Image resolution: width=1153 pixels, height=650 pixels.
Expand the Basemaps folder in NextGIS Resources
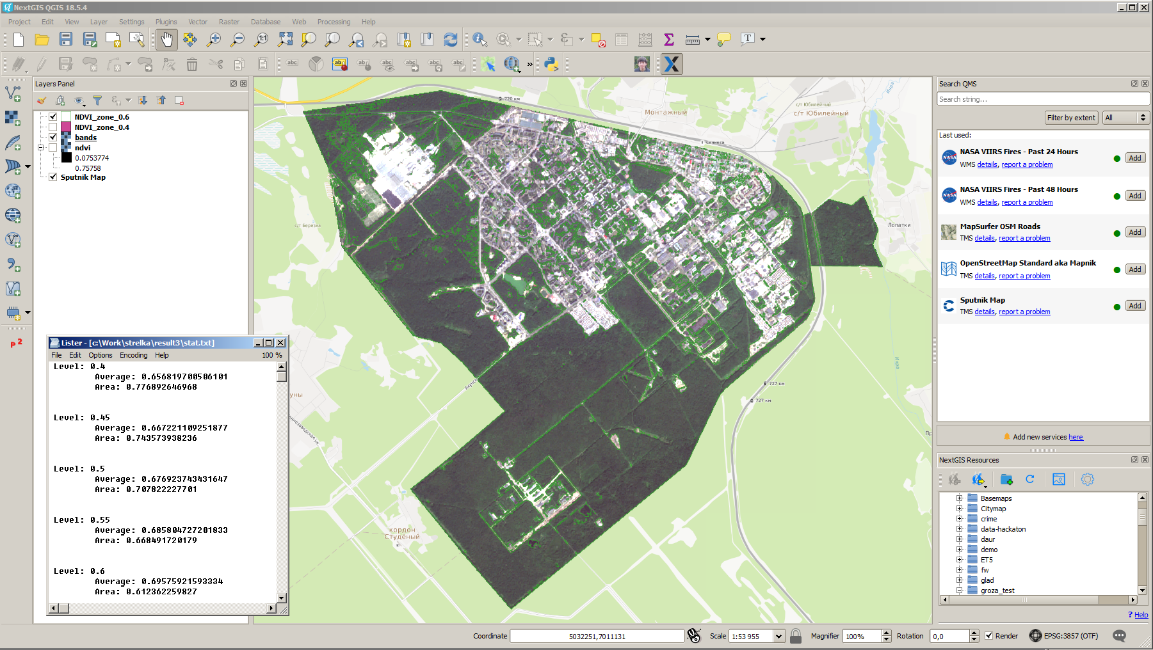pos(959,498)
